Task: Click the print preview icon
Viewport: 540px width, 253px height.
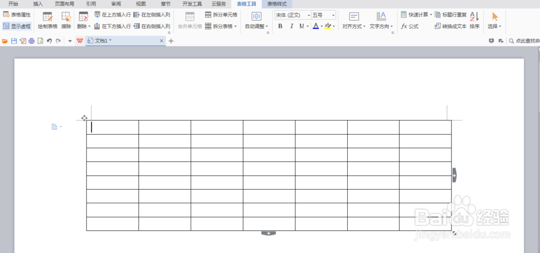Action: tap(40, 41)
